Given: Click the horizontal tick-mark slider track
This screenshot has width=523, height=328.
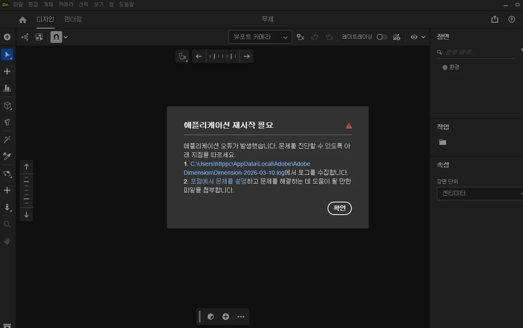Looking at the screenshot, I should coord(223,56).
